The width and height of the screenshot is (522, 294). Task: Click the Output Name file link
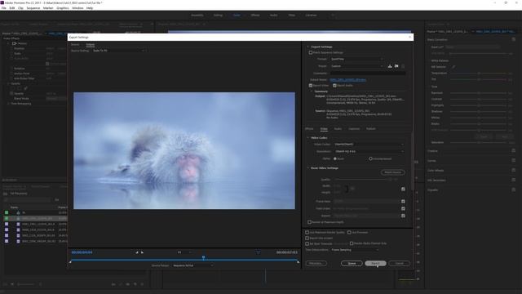pos(348,80)
